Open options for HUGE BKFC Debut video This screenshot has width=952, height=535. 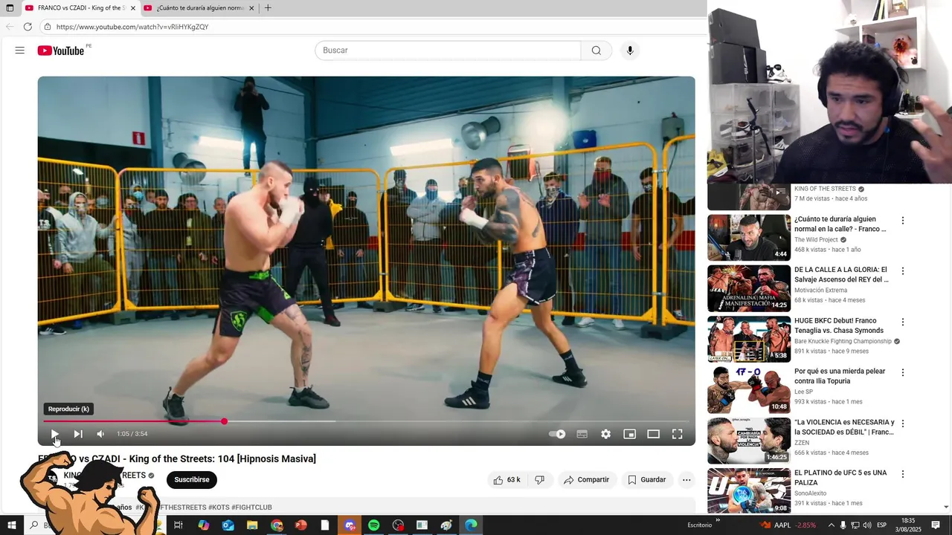coord(903,322)
